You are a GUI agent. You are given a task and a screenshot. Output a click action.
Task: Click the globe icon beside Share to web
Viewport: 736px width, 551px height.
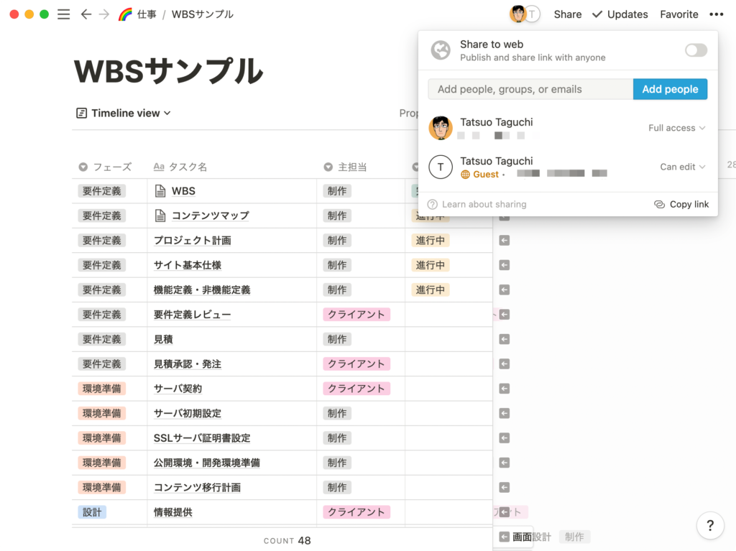pos(441,50)
